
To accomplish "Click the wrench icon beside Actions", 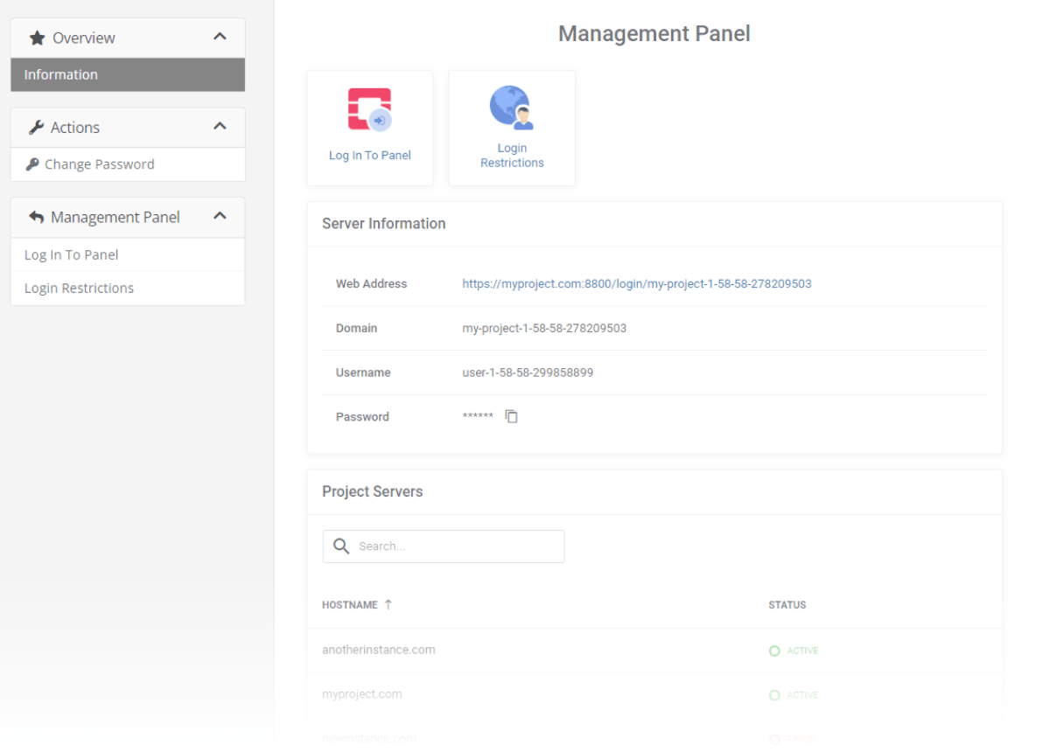I will [x=36, y=128].
